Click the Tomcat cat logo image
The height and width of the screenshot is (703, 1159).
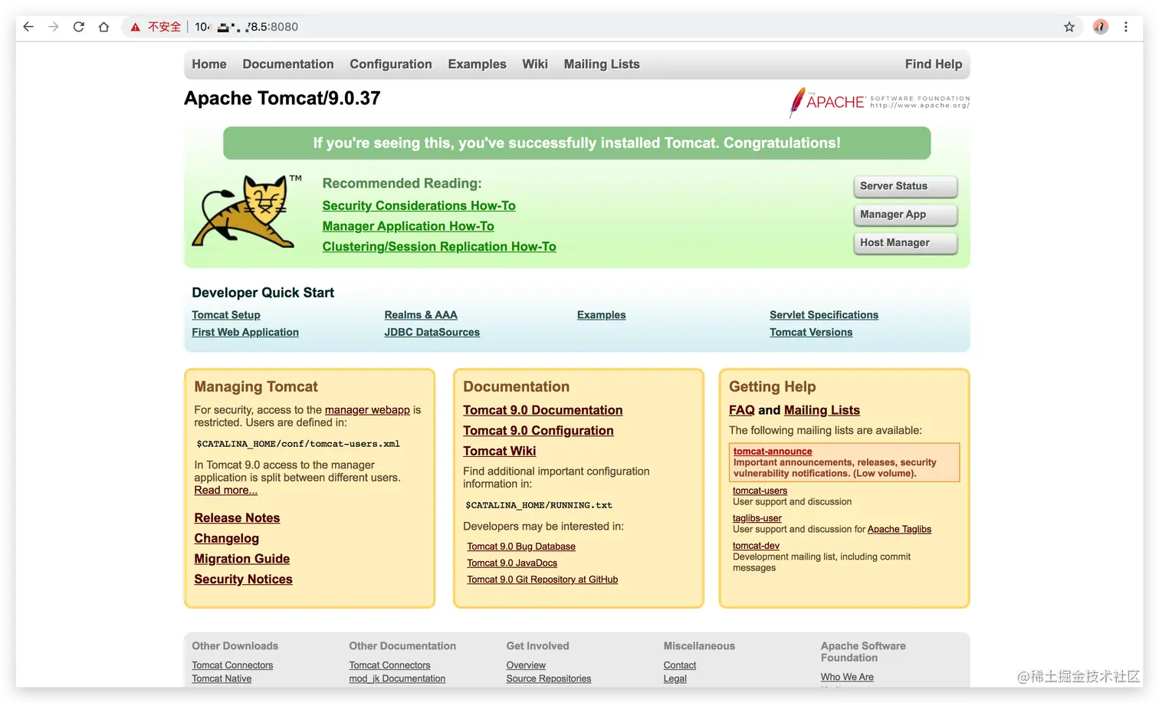coord(246,212)
